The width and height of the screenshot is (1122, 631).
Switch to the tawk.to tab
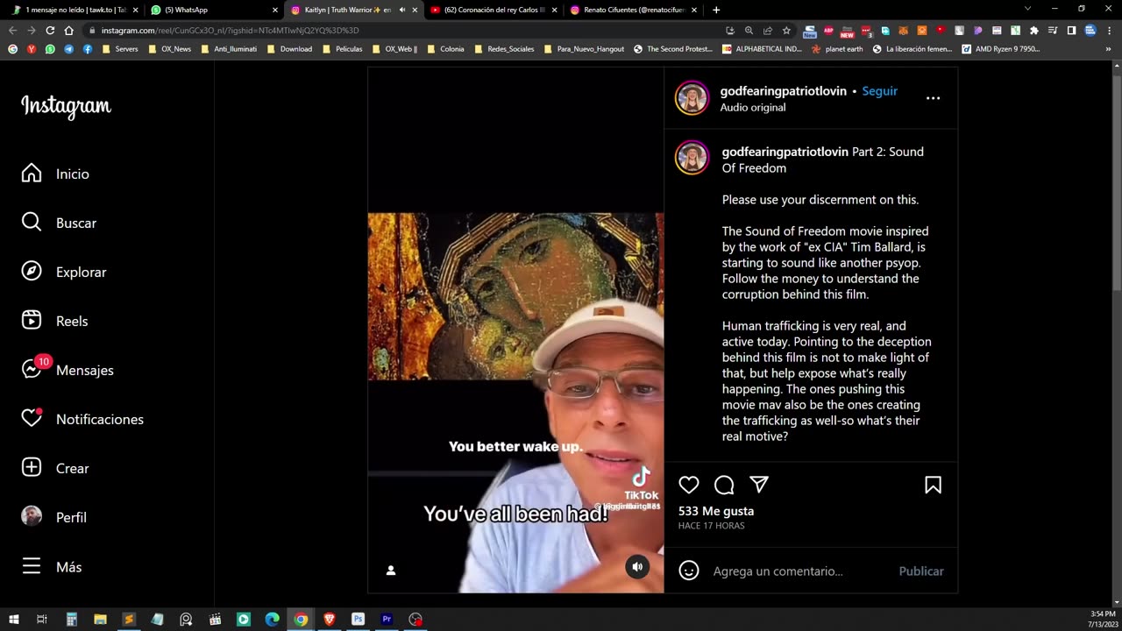[x=74, y=10]
